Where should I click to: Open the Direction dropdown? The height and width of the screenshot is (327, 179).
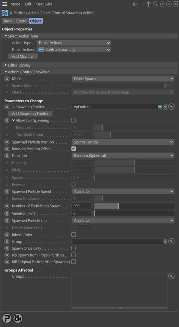click(123, 156)
